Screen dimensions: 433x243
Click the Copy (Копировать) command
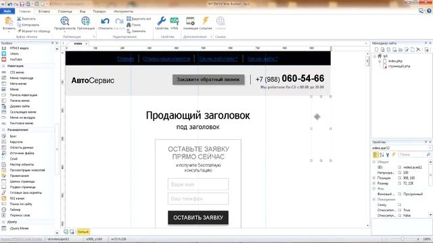28,25
